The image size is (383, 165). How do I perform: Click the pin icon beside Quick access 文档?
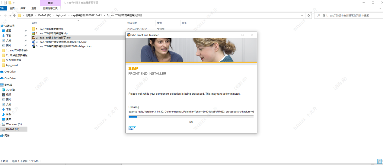[26, 41]
